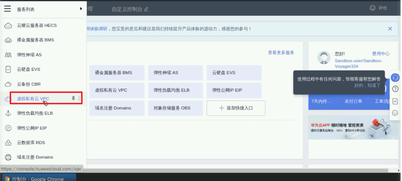The width and height of the screenshot is (402, 181).
Task: Click the 未付订单 tab
Action: (x=353, y=101)
